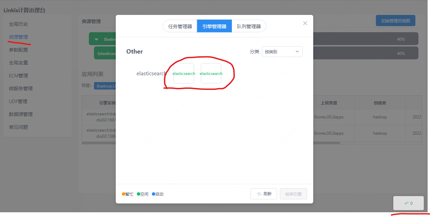This screenshot has width=430, height=216.
Task: Open 资源管理 in the sidebar
Action: (x=18, y=37)
